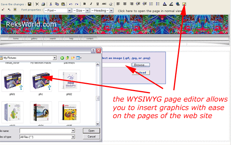Select the ph01 thumbnail

[12, 81]
